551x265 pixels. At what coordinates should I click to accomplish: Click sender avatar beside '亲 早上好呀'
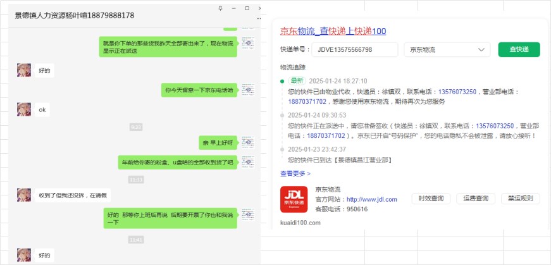click(x=248, y=142)
